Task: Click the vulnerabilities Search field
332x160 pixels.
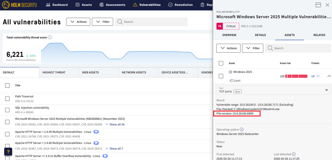Action: pyautogui.click(x=151, y=22)
